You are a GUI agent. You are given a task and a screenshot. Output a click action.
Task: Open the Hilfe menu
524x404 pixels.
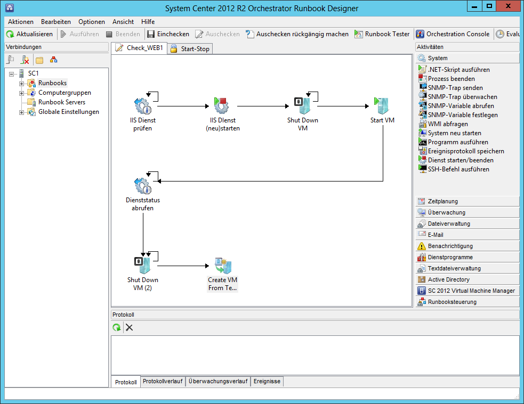pyautogui.click(x=148, y=22)
